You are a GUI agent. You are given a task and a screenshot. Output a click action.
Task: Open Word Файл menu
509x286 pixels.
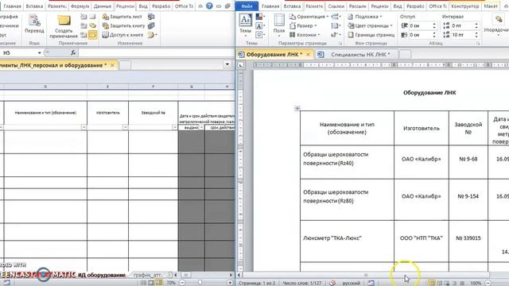point(247,6)
